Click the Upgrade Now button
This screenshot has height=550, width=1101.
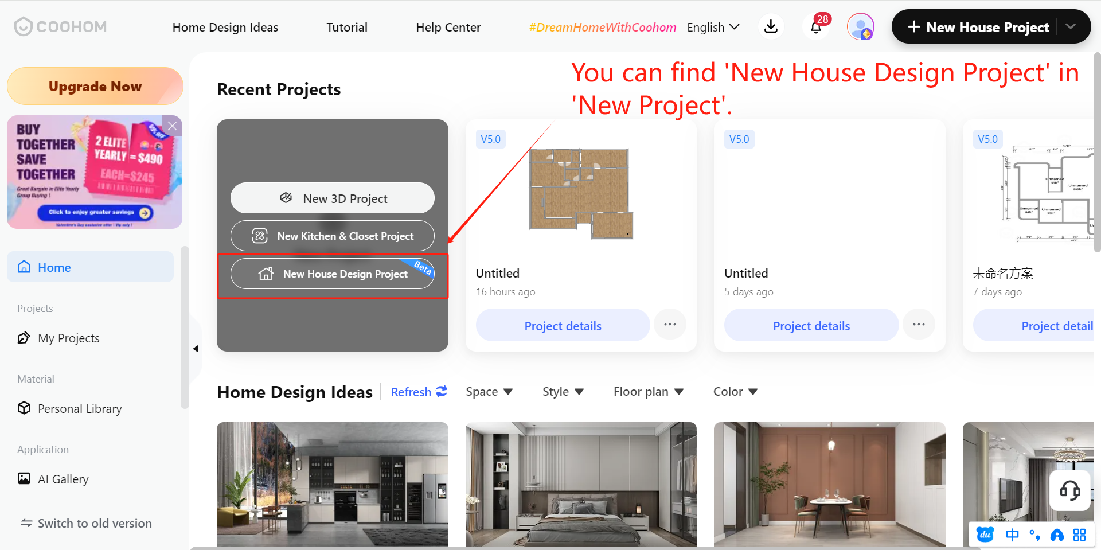[x=95, y=86]
